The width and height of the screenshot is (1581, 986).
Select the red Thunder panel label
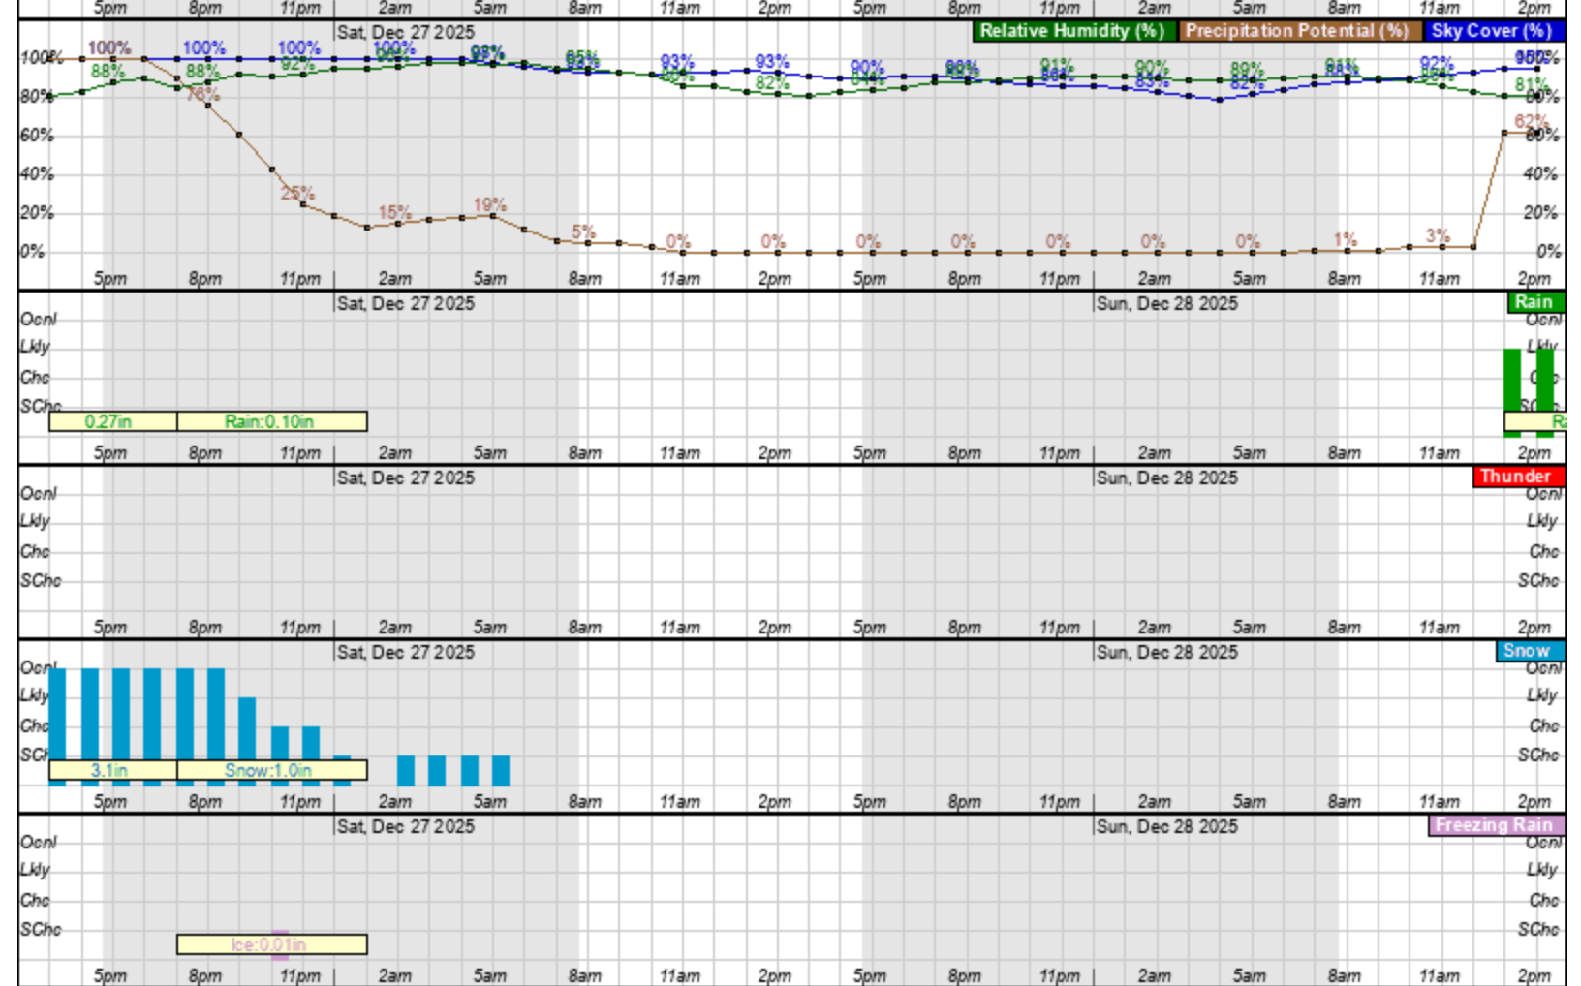coord(1516,477)
